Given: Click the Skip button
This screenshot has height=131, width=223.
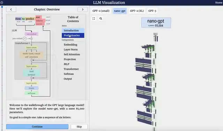Looking at the screenshot, I should click(x=79, y=126).
